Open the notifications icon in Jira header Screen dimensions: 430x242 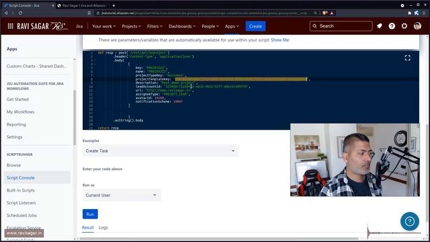tap(380, 26)
